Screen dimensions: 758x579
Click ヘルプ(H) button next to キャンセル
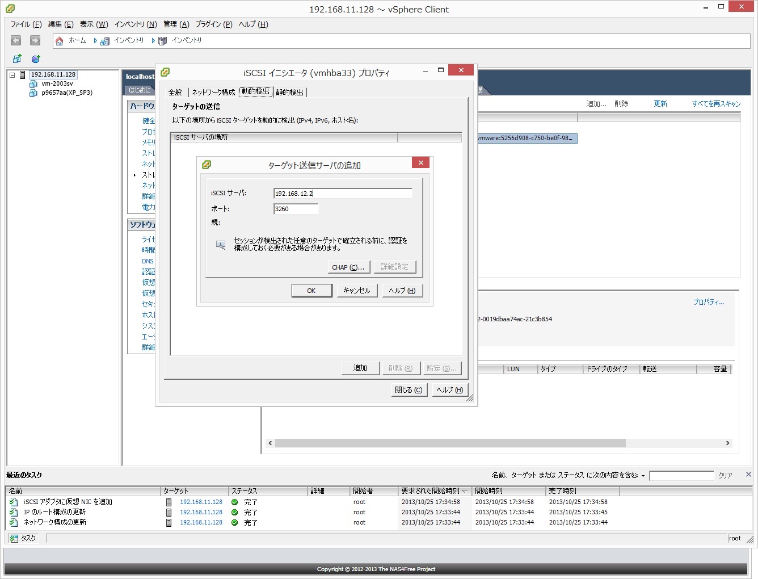[402, 291]
